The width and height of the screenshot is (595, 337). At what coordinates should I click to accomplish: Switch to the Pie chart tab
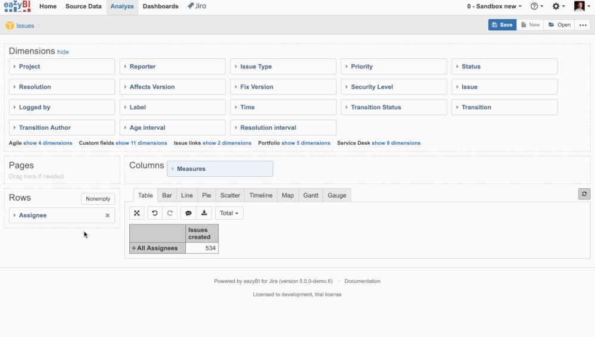tap(207, 195)
